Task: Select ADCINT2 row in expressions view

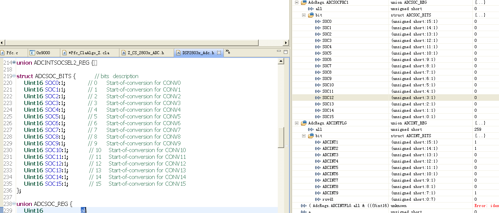Action: click(395, 148)
